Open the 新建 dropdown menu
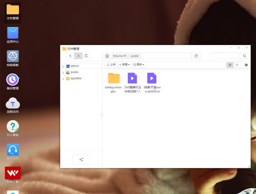 pyautogui.click(x=124, y=65)
